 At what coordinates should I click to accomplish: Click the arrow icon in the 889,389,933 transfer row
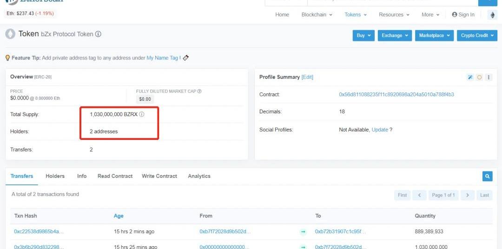303,231
